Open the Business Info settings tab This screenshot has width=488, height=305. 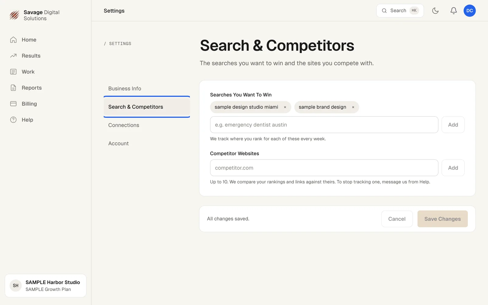[147, 88]
